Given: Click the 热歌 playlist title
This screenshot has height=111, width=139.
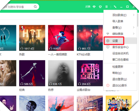Looking at the screenshot, I should (x=22, y=54).
